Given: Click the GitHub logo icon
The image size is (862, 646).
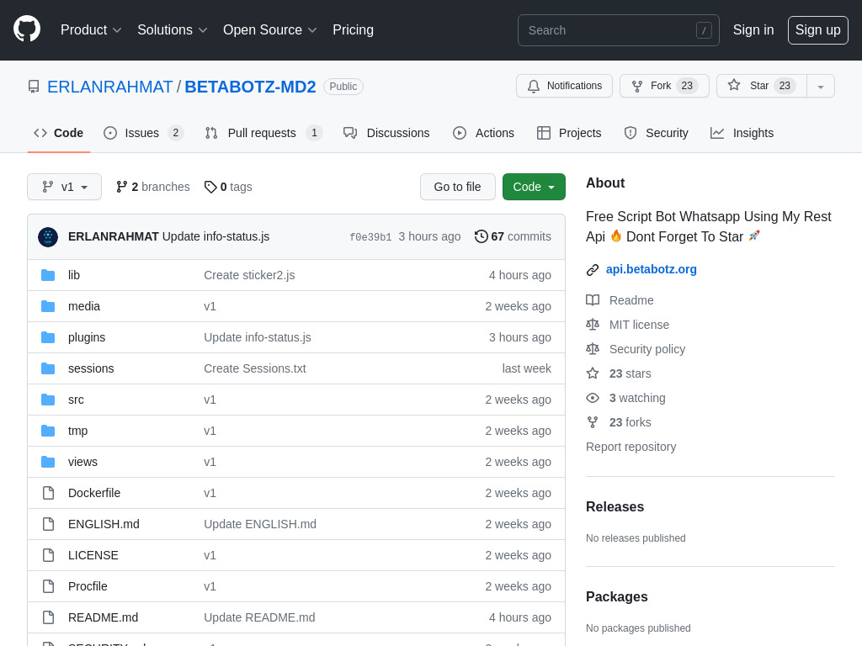Looking at the screenshot, I should [x=27, y=29].
